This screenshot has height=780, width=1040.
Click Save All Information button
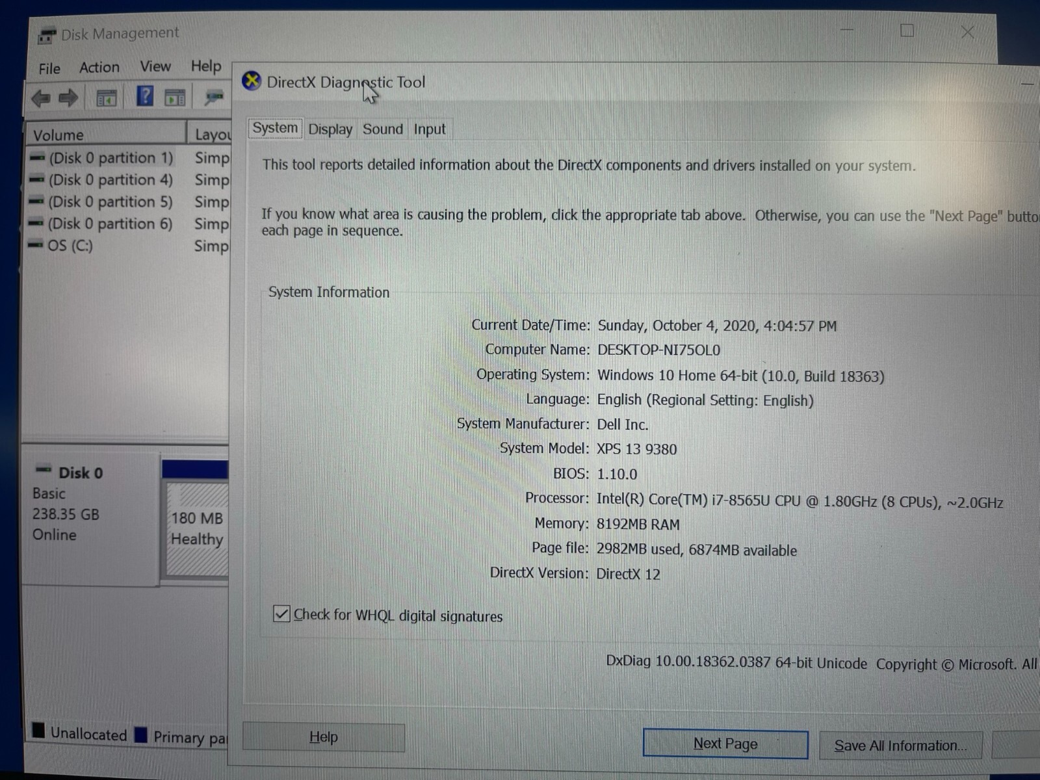point(900,746)
